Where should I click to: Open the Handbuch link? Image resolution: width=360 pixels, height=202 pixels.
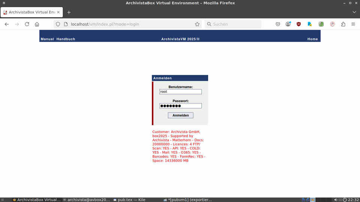click(x=66, y=39)
